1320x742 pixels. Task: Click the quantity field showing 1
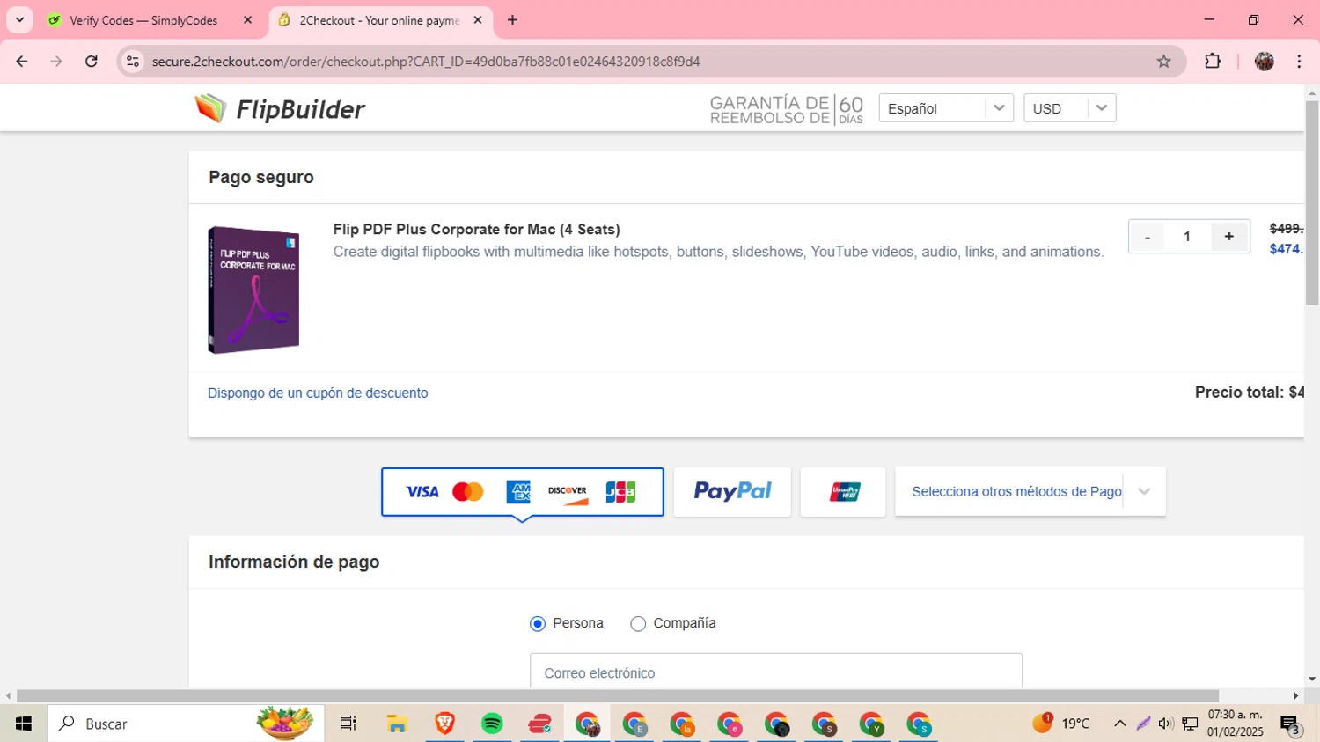tap(1187, 237)
